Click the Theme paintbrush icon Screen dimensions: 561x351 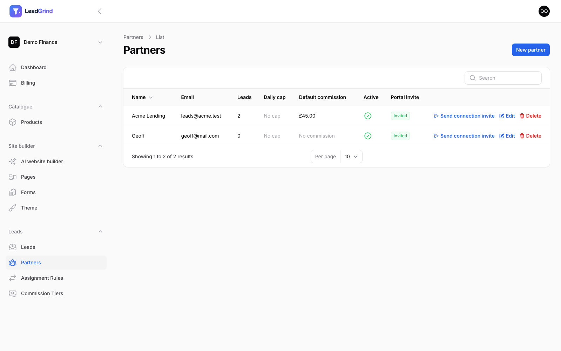13,208
